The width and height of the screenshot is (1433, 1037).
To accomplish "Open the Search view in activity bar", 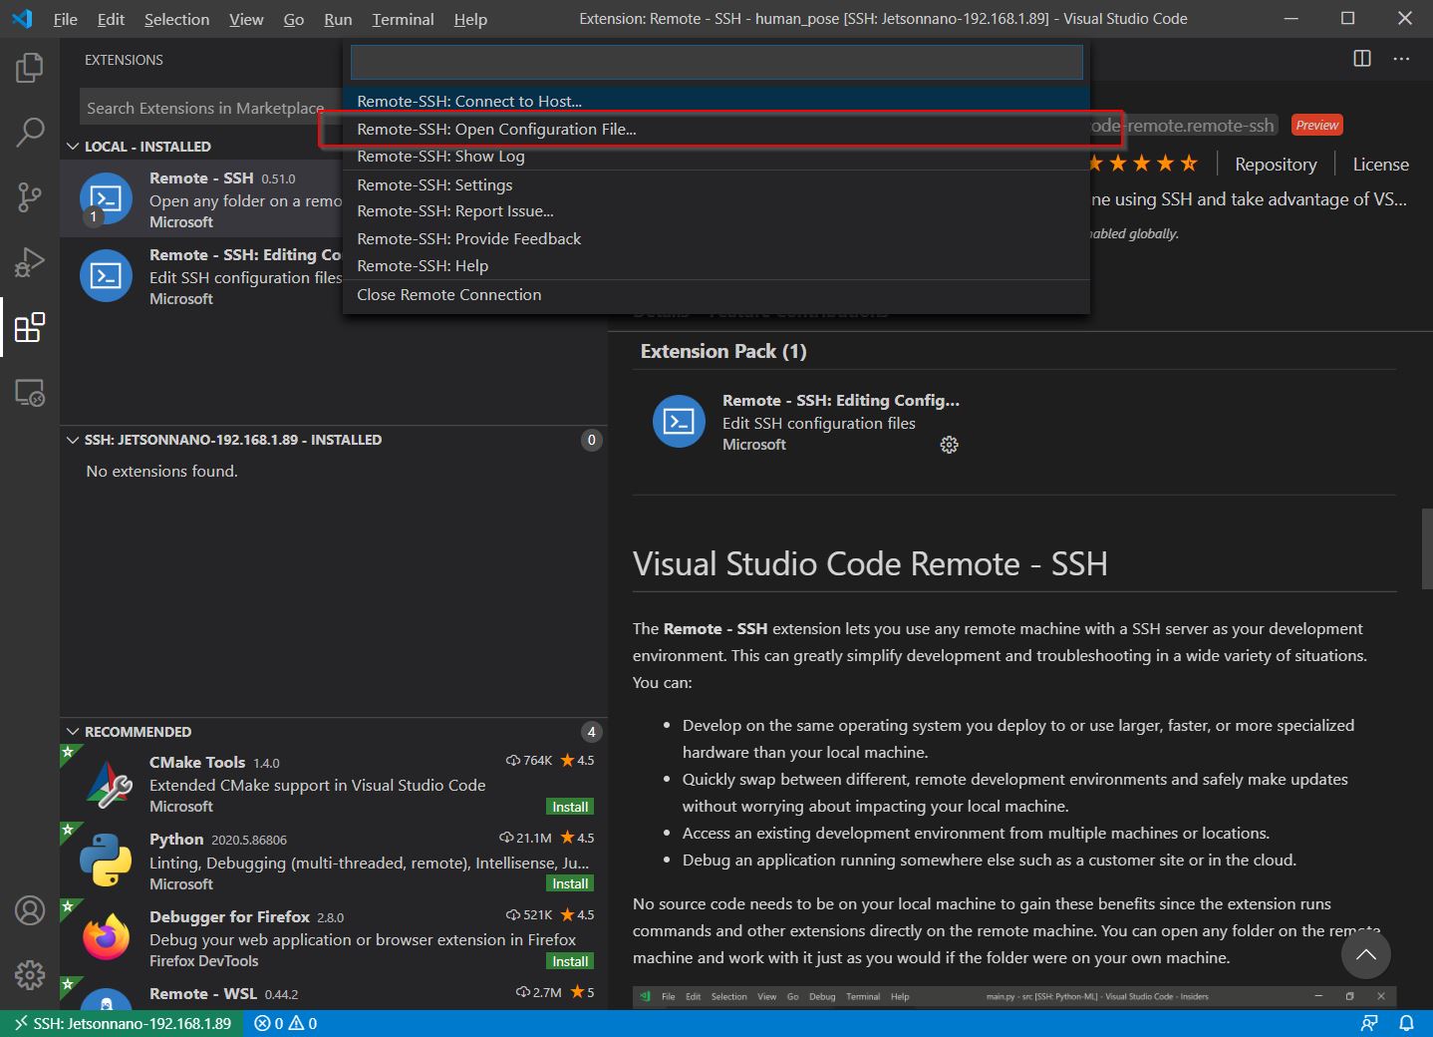I will click(30, 132).
